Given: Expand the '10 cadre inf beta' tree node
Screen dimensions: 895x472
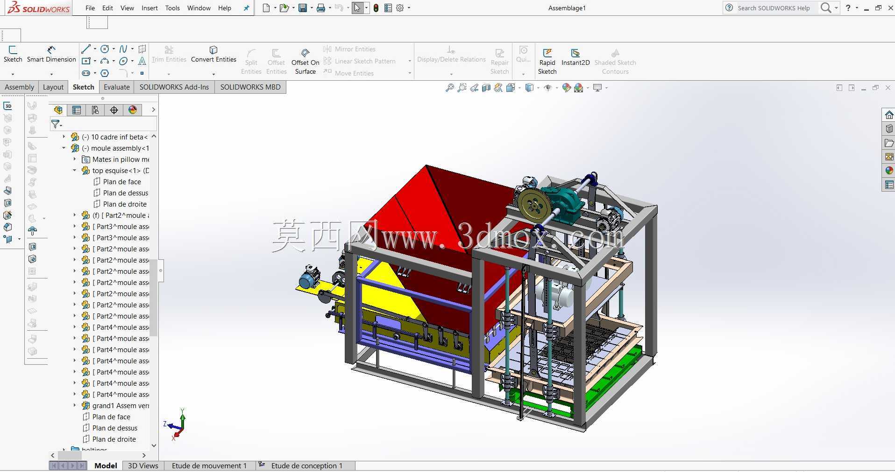Looking at the screenshot, I should pyautogui.click(x=64, y=137).
